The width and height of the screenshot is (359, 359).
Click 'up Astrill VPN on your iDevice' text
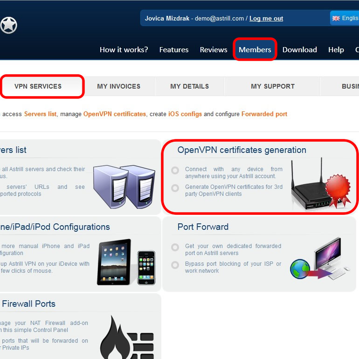point(45,264)
